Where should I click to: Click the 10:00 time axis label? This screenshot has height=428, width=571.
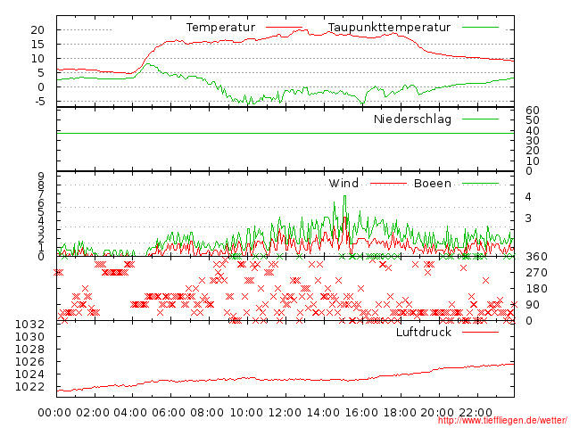(x=247, y=413)
